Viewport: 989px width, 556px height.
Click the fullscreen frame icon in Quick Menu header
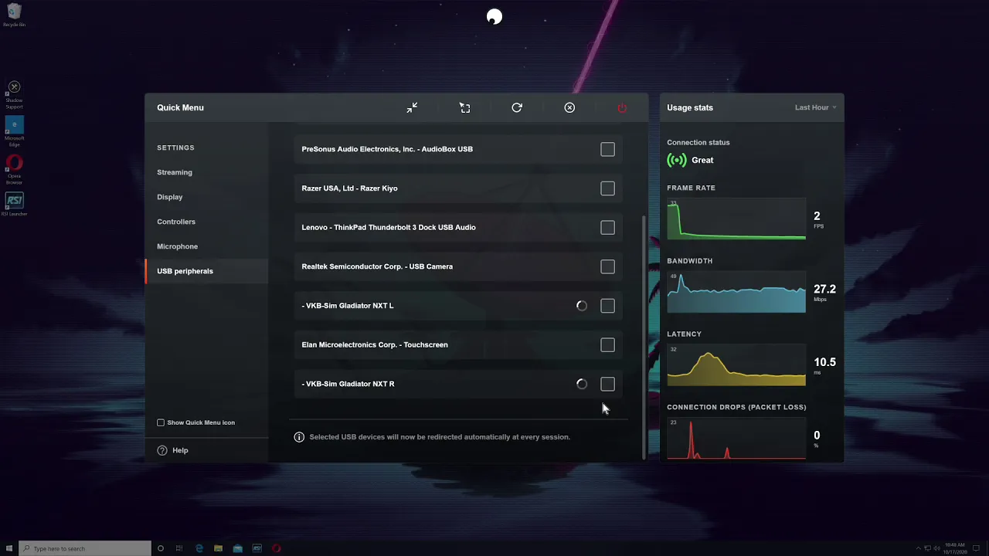(464, 107)
